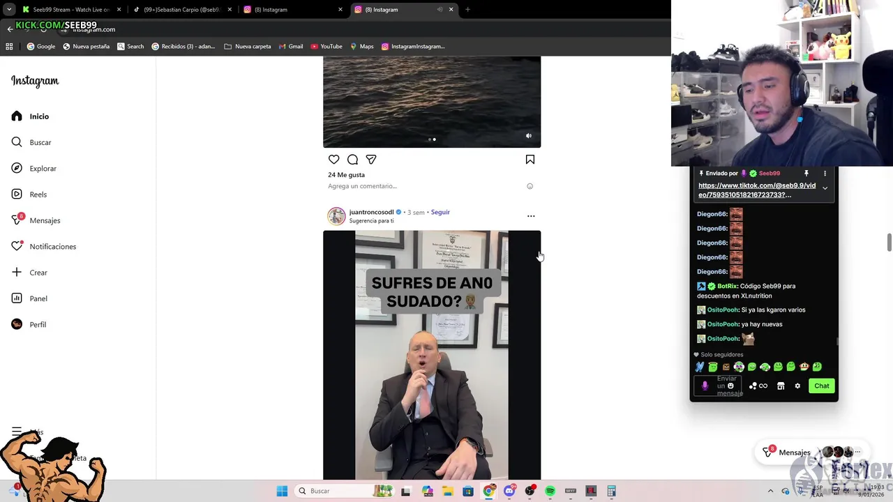Like the post with heart icon

pyautogui.click(x=334, y=160)
